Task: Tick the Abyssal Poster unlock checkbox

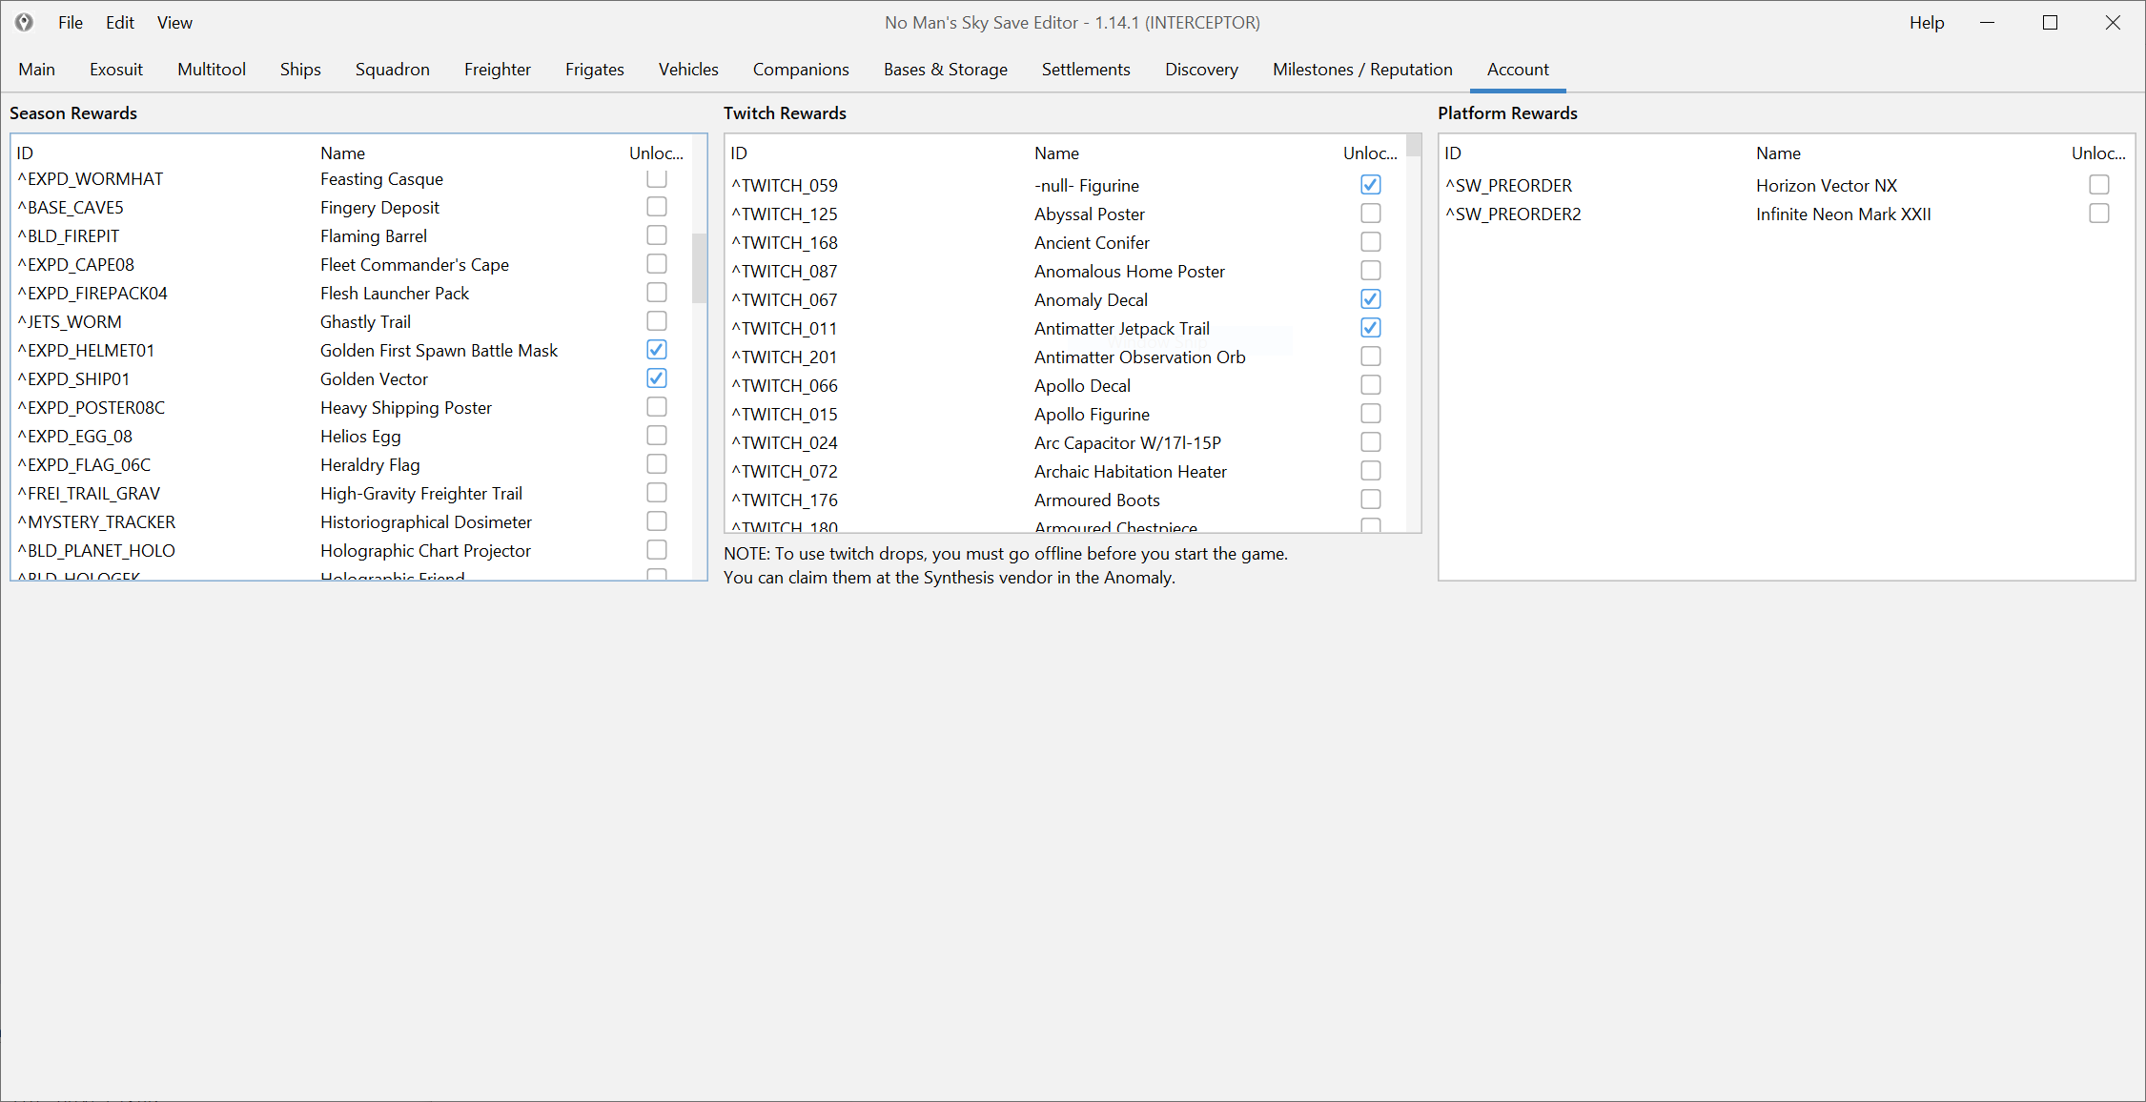Action: 1370,214
